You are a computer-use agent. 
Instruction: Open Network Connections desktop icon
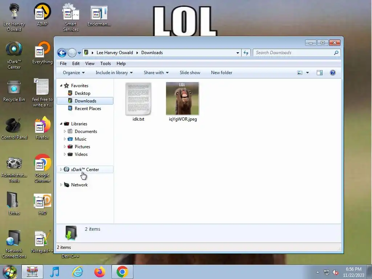click(x=14, y=244)
